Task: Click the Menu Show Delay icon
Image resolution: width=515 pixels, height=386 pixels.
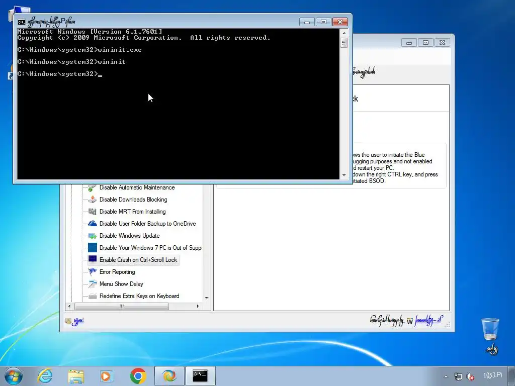Action: 93,284
